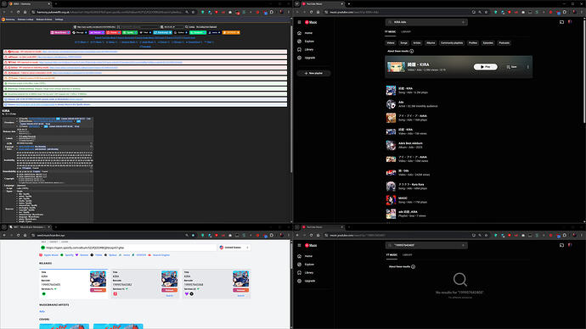586x329 pixels.
Task: Expand Services on the Spotify release card
Action: click(x=55, y=288)
